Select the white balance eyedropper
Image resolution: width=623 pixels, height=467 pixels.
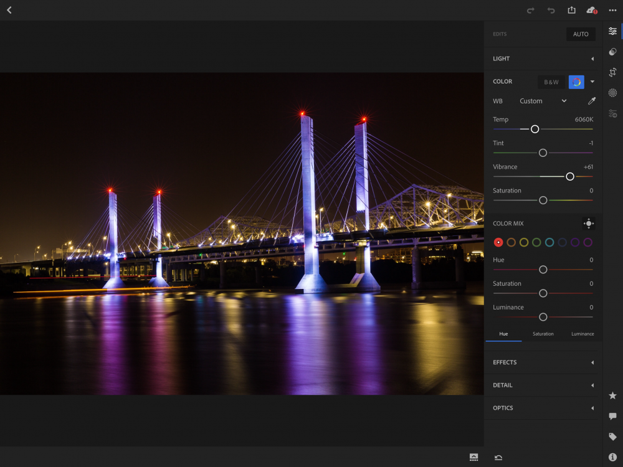pyautogui.click(x=591, y=101)
